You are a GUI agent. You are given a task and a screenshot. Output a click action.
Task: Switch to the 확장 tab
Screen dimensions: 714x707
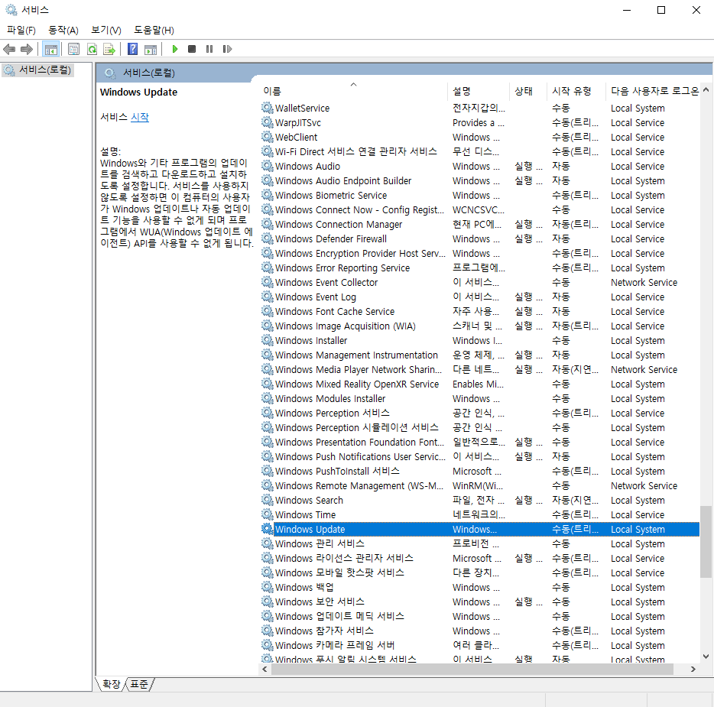pos(111,684)
